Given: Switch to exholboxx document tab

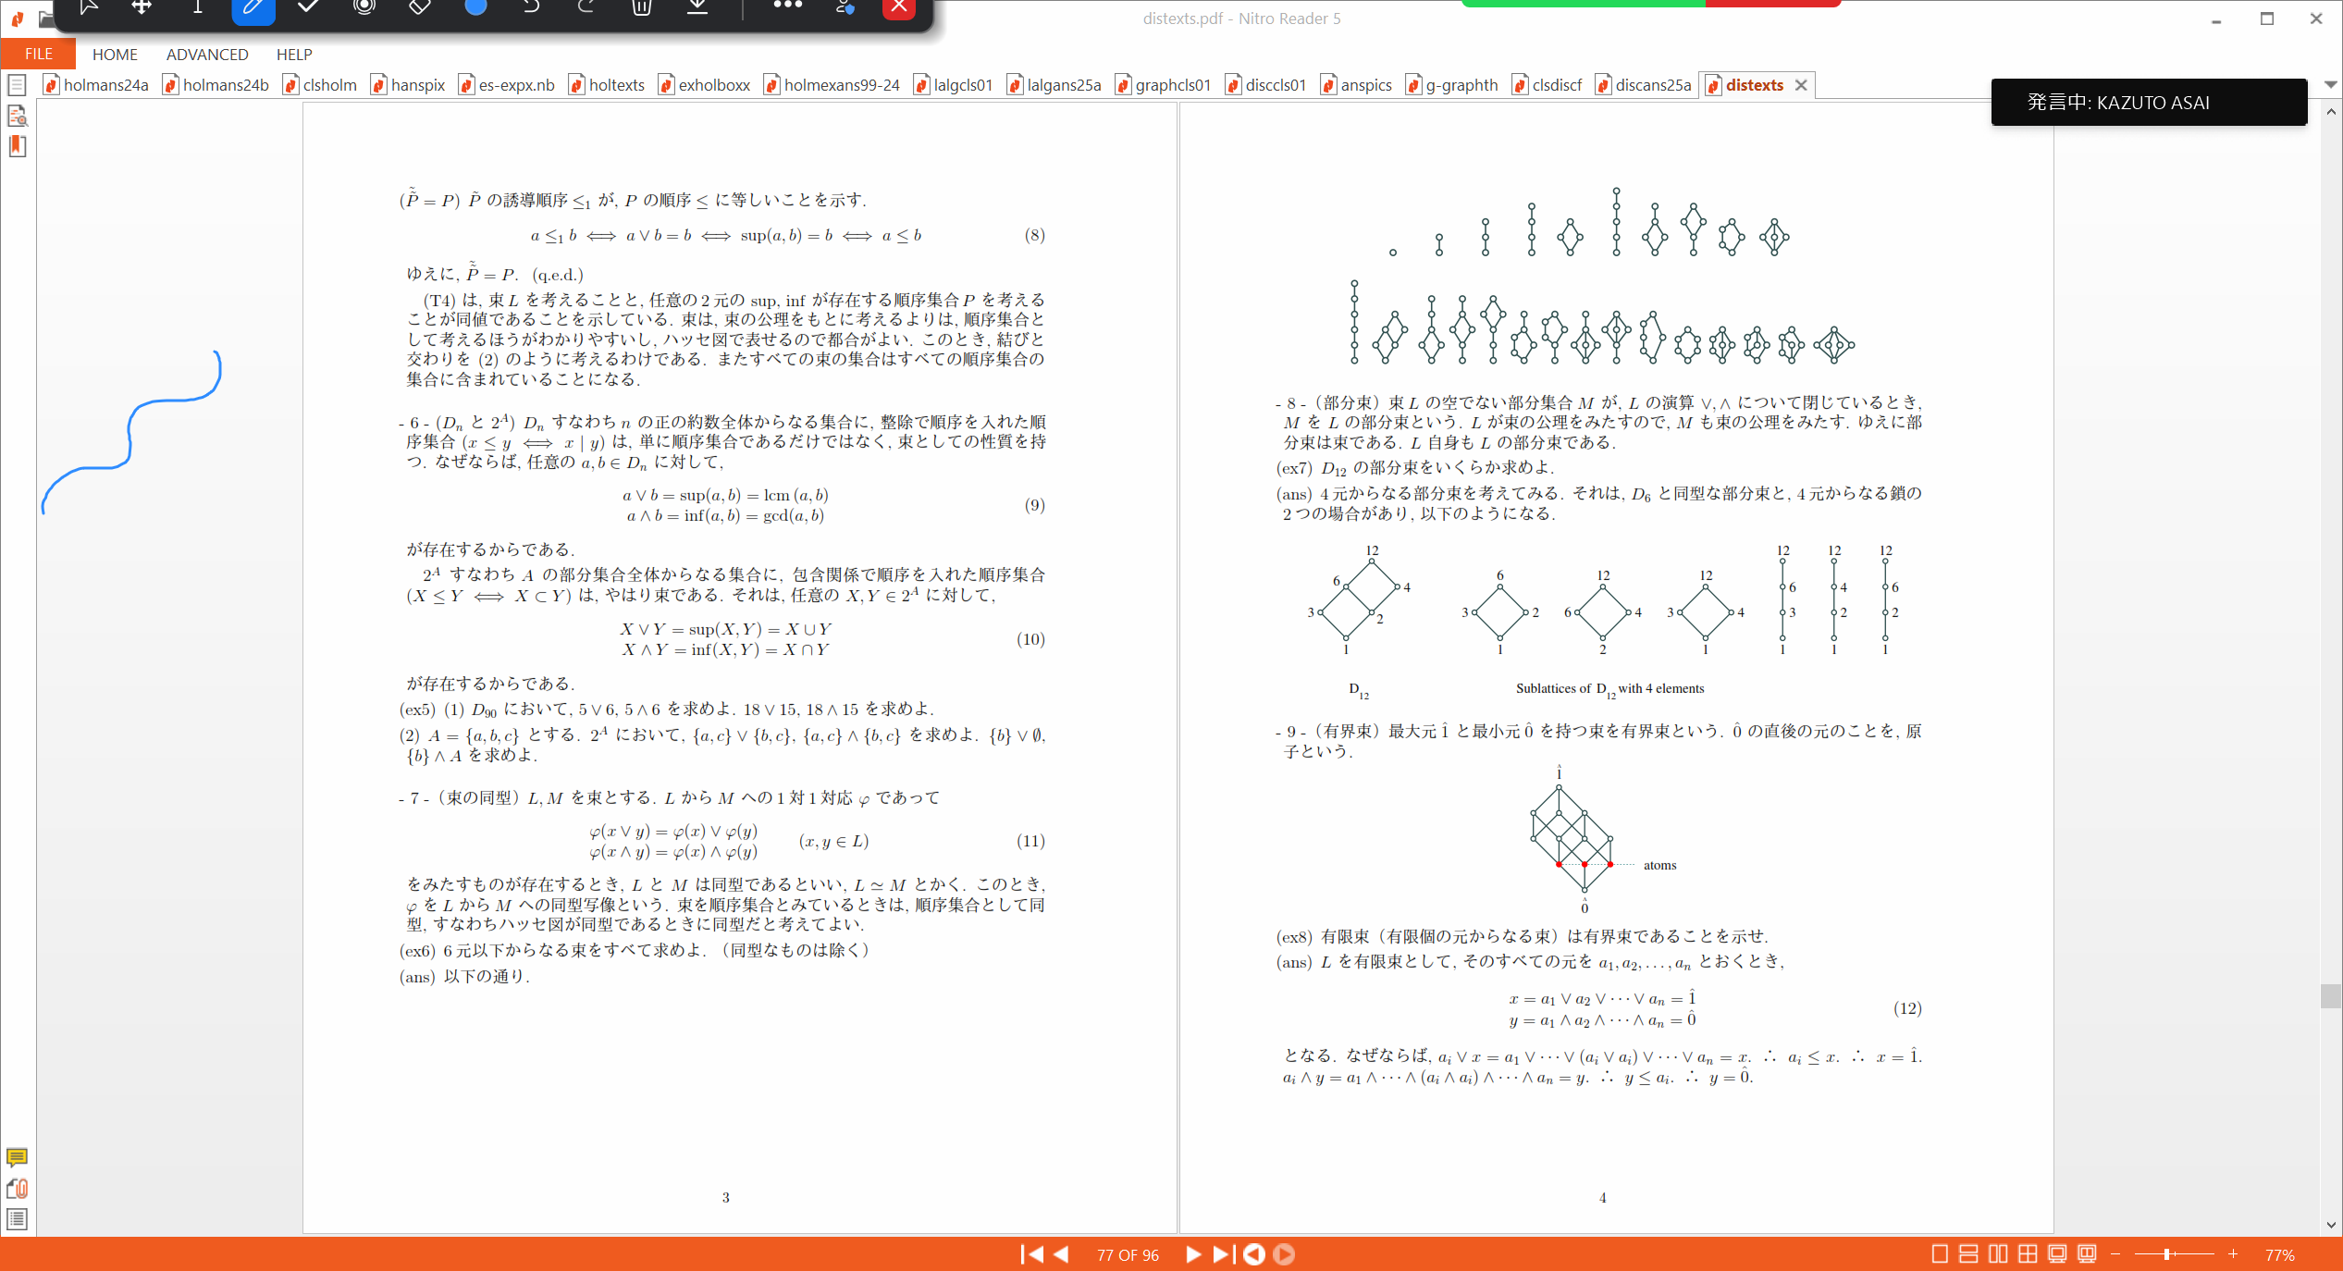Looking at the screenshot, I should tap(705, 85).
